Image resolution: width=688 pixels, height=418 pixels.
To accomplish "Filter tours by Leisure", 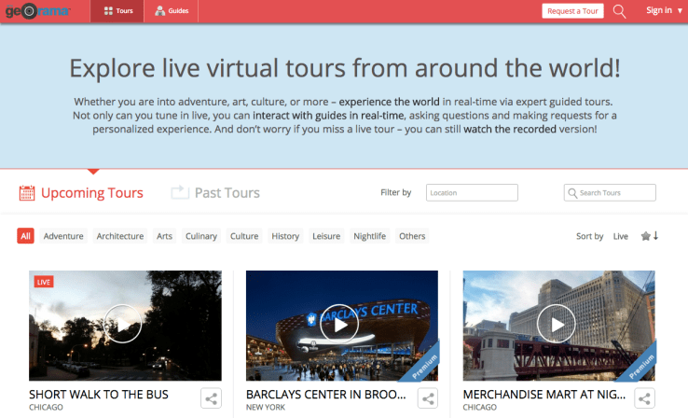I will [326, 236].
